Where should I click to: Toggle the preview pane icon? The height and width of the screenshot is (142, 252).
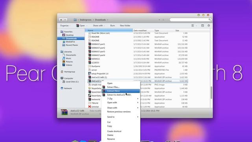click(202, 26)
